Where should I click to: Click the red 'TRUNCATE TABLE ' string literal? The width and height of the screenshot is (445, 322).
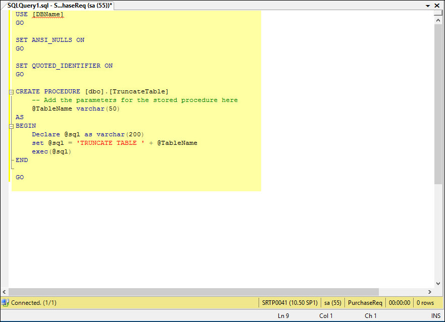[111, 143]
